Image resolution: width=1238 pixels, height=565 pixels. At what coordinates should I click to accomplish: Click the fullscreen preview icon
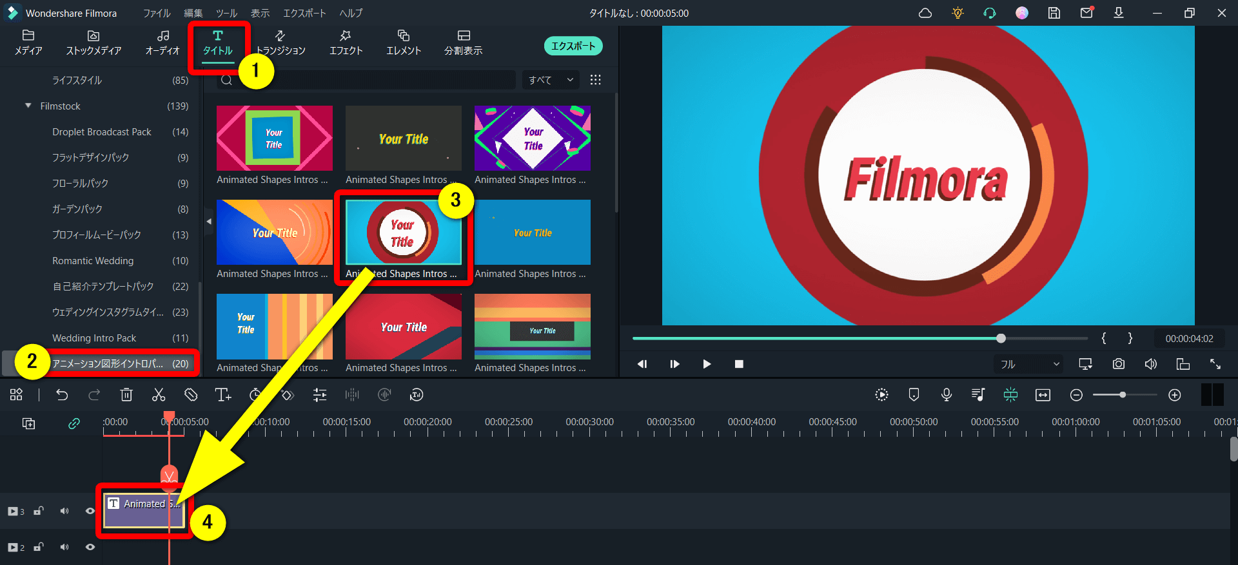[x=1215, y=364]
